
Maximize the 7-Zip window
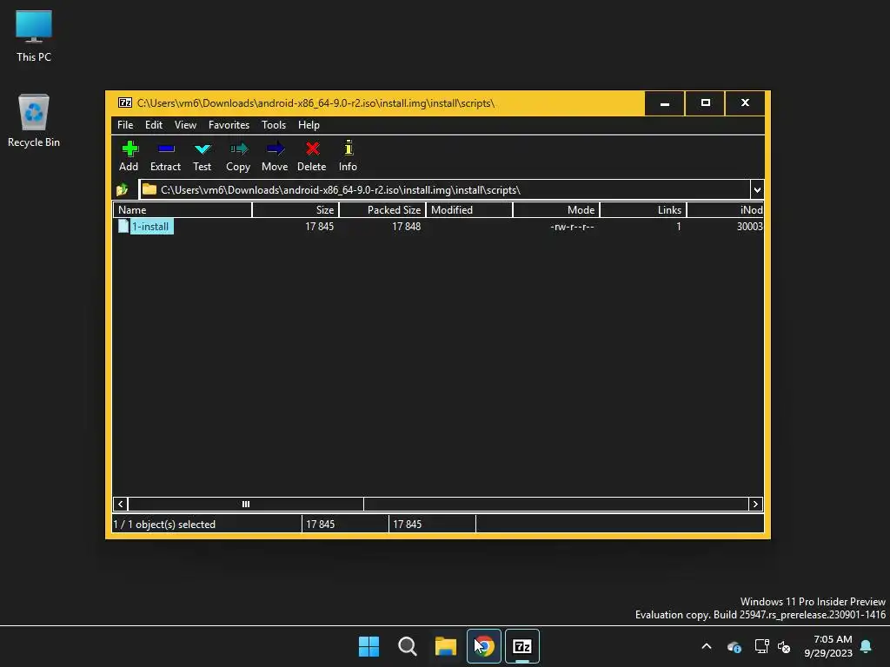click(706, 103)
